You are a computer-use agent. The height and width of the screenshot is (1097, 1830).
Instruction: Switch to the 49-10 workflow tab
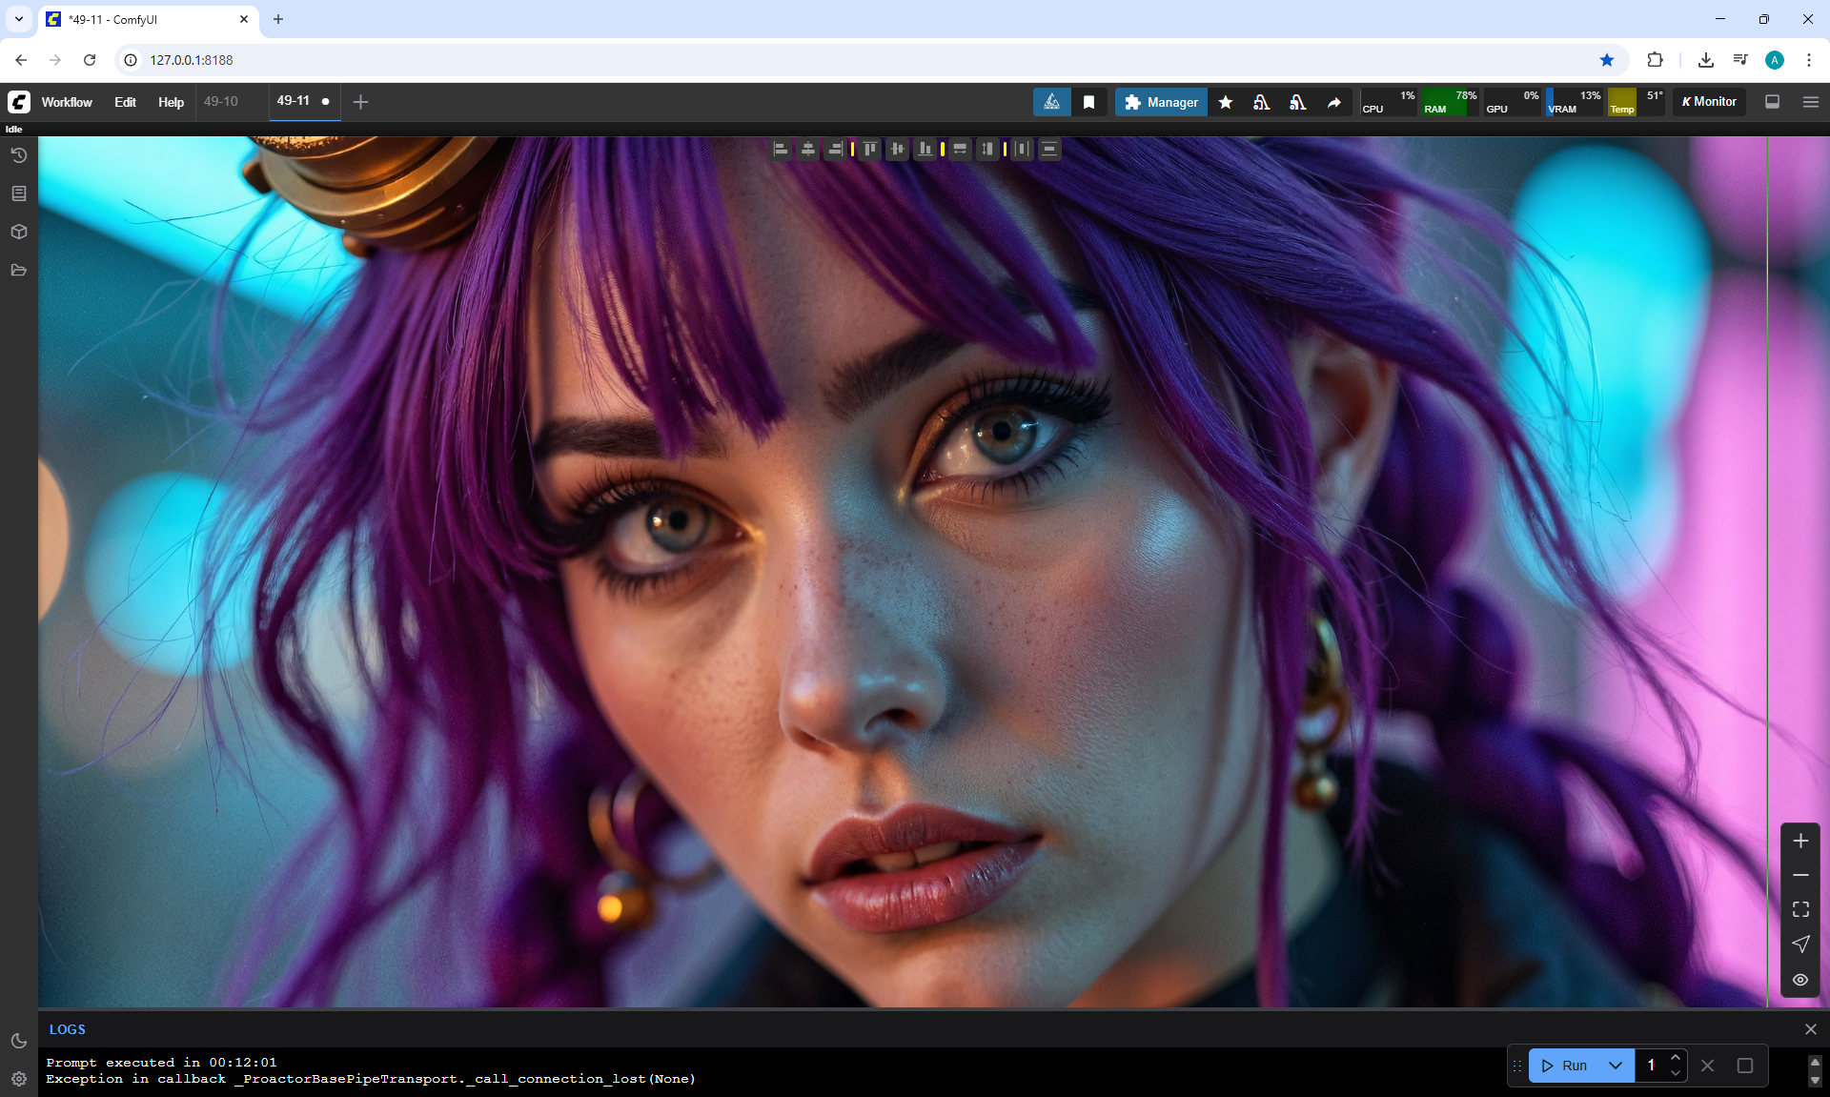tap(221, 102)
